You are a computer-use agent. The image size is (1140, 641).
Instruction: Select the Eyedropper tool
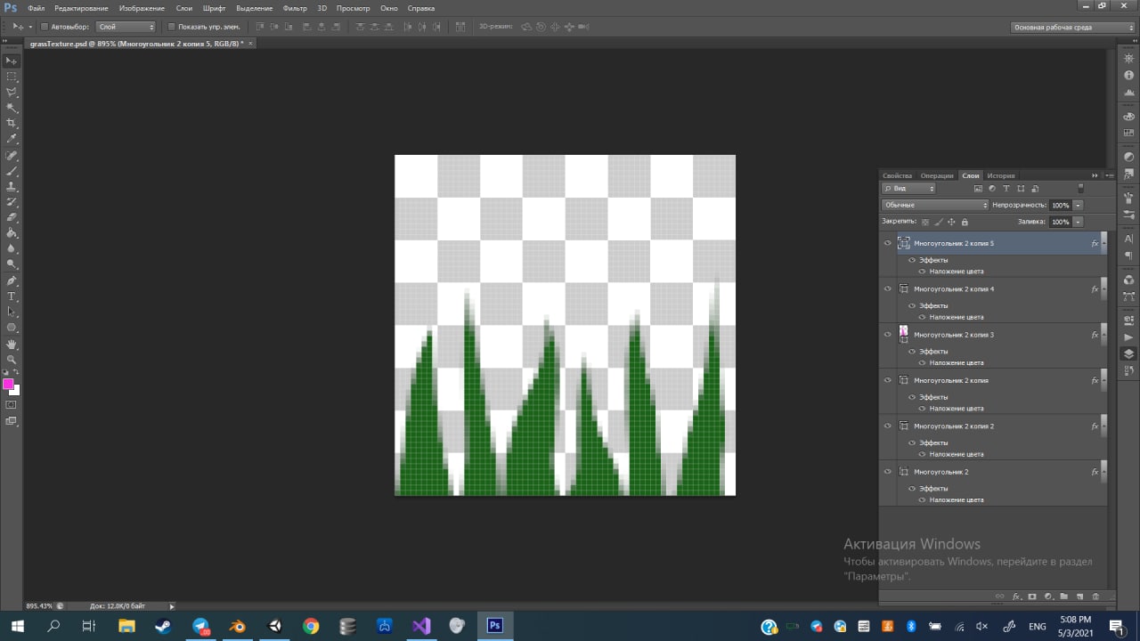point(12,139)
